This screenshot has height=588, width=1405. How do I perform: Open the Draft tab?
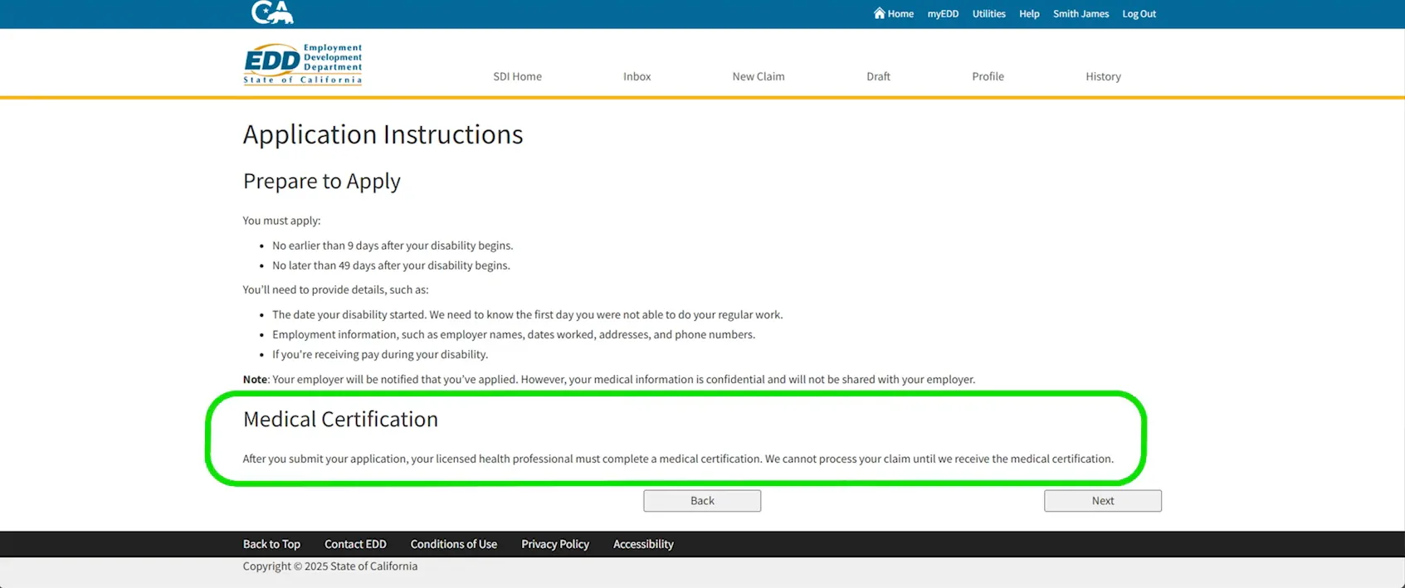pyautogui.click(x=878, y=76)
